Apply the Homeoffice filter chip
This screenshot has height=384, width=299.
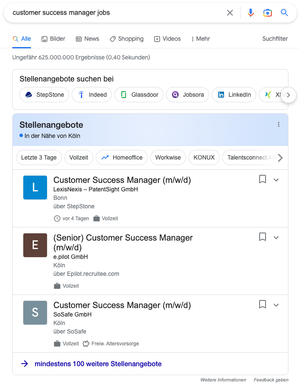(122, 157)
